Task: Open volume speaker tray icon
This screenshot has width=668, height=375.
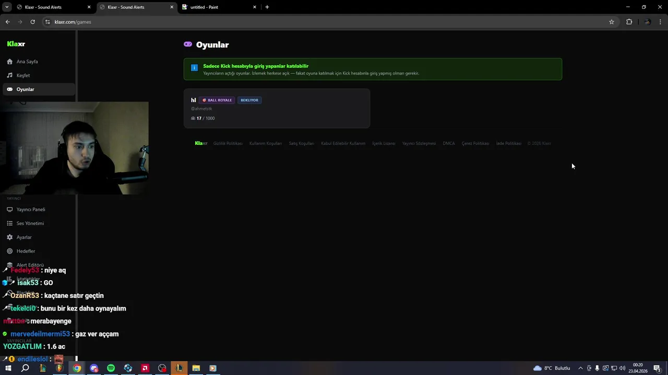Action: tap(622, 368)
